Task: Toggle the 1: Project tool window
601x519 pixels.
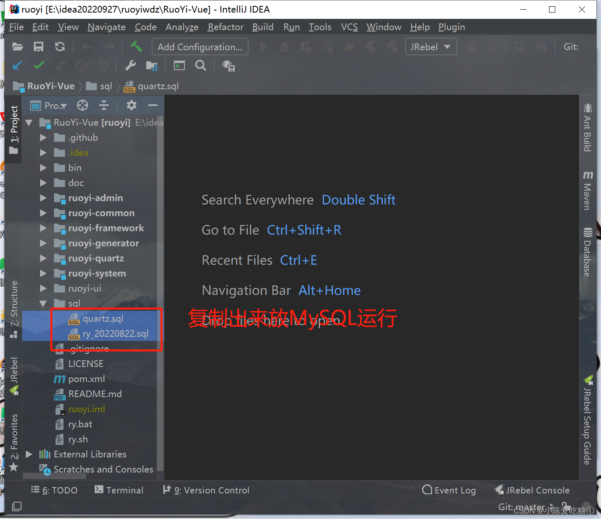Action: pyautogui.click(x=14, y=130)
